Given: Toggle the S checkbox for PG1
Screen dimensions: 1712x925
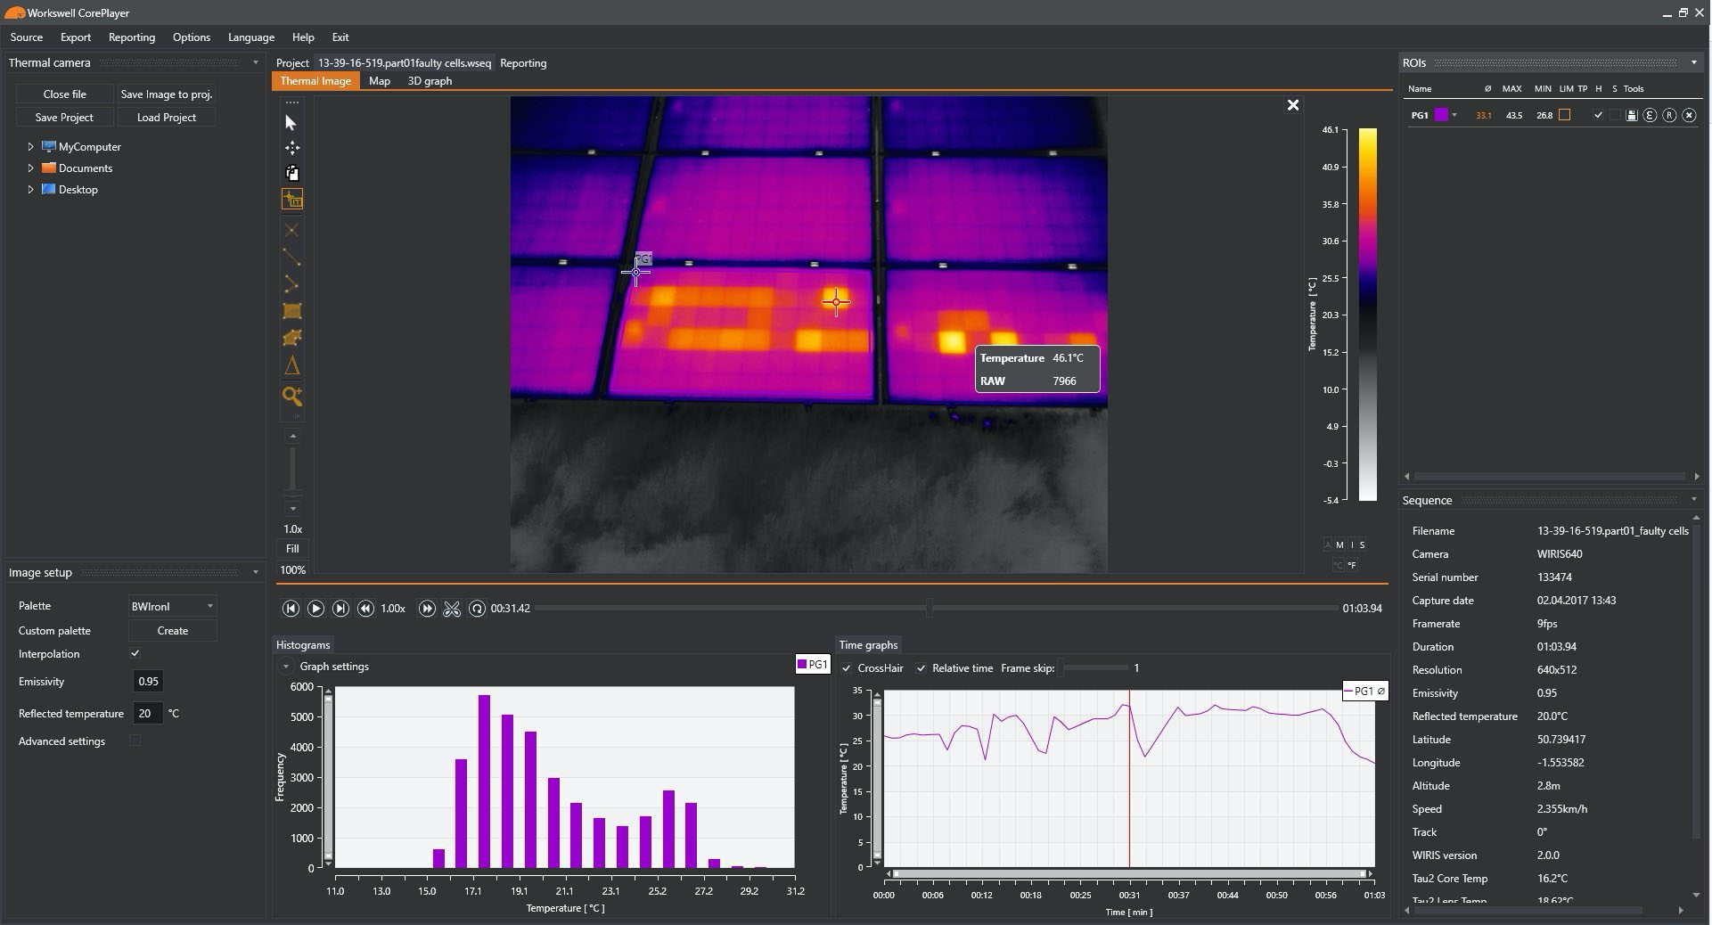Looking at the screenshot, I should (1615, 115).
